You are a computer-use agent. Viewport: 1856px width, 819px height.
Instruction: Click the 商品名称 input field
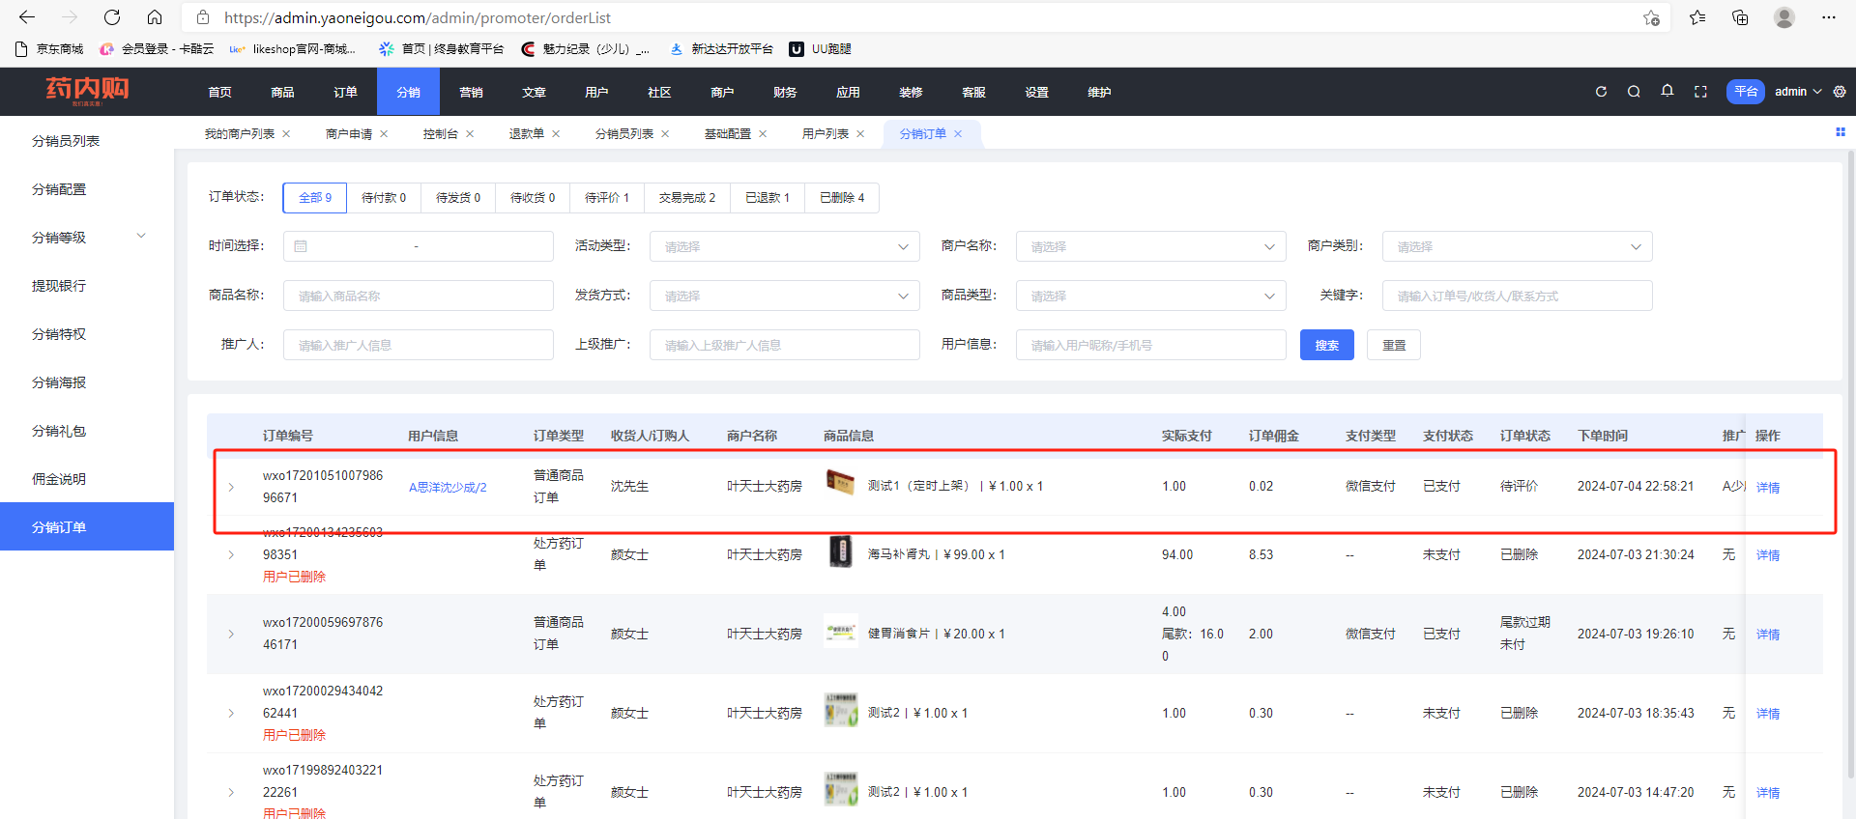[x=419, y=296]
